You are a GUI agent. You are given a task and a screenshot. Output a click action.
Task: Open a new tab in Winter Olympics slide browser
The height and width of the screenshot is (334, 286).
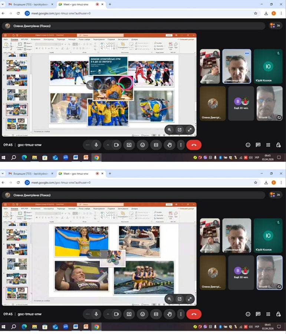point(110,4)
